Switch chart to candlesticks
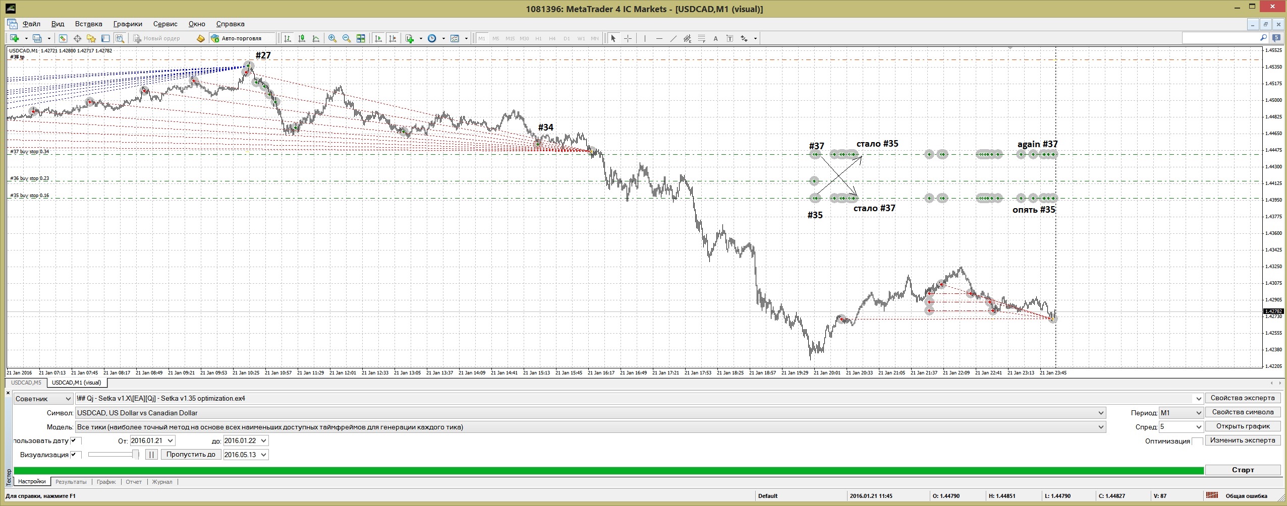The width and height of the screenshot is (1287, 506). tap(302, 38)
